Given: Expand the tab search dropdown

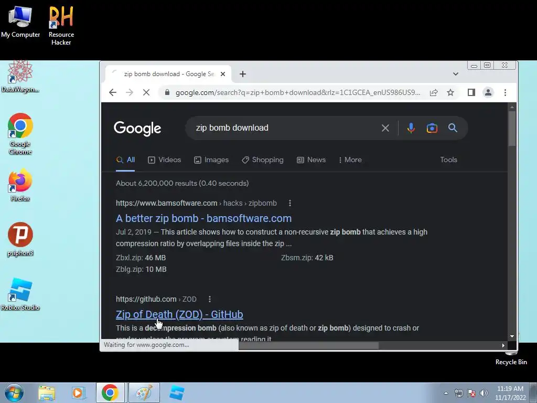Looking at the screenshot, I should [x=456, y=74].
